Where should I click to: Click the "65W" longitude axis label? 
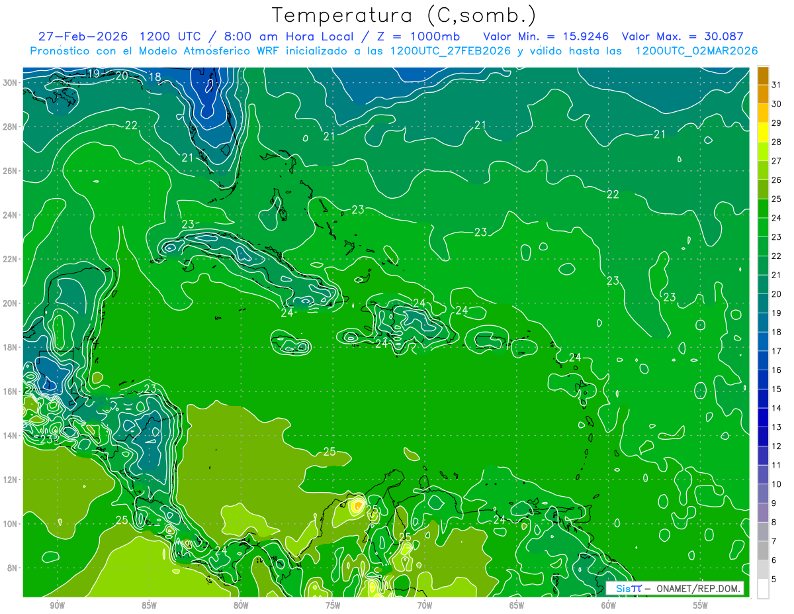click(517, 606)
